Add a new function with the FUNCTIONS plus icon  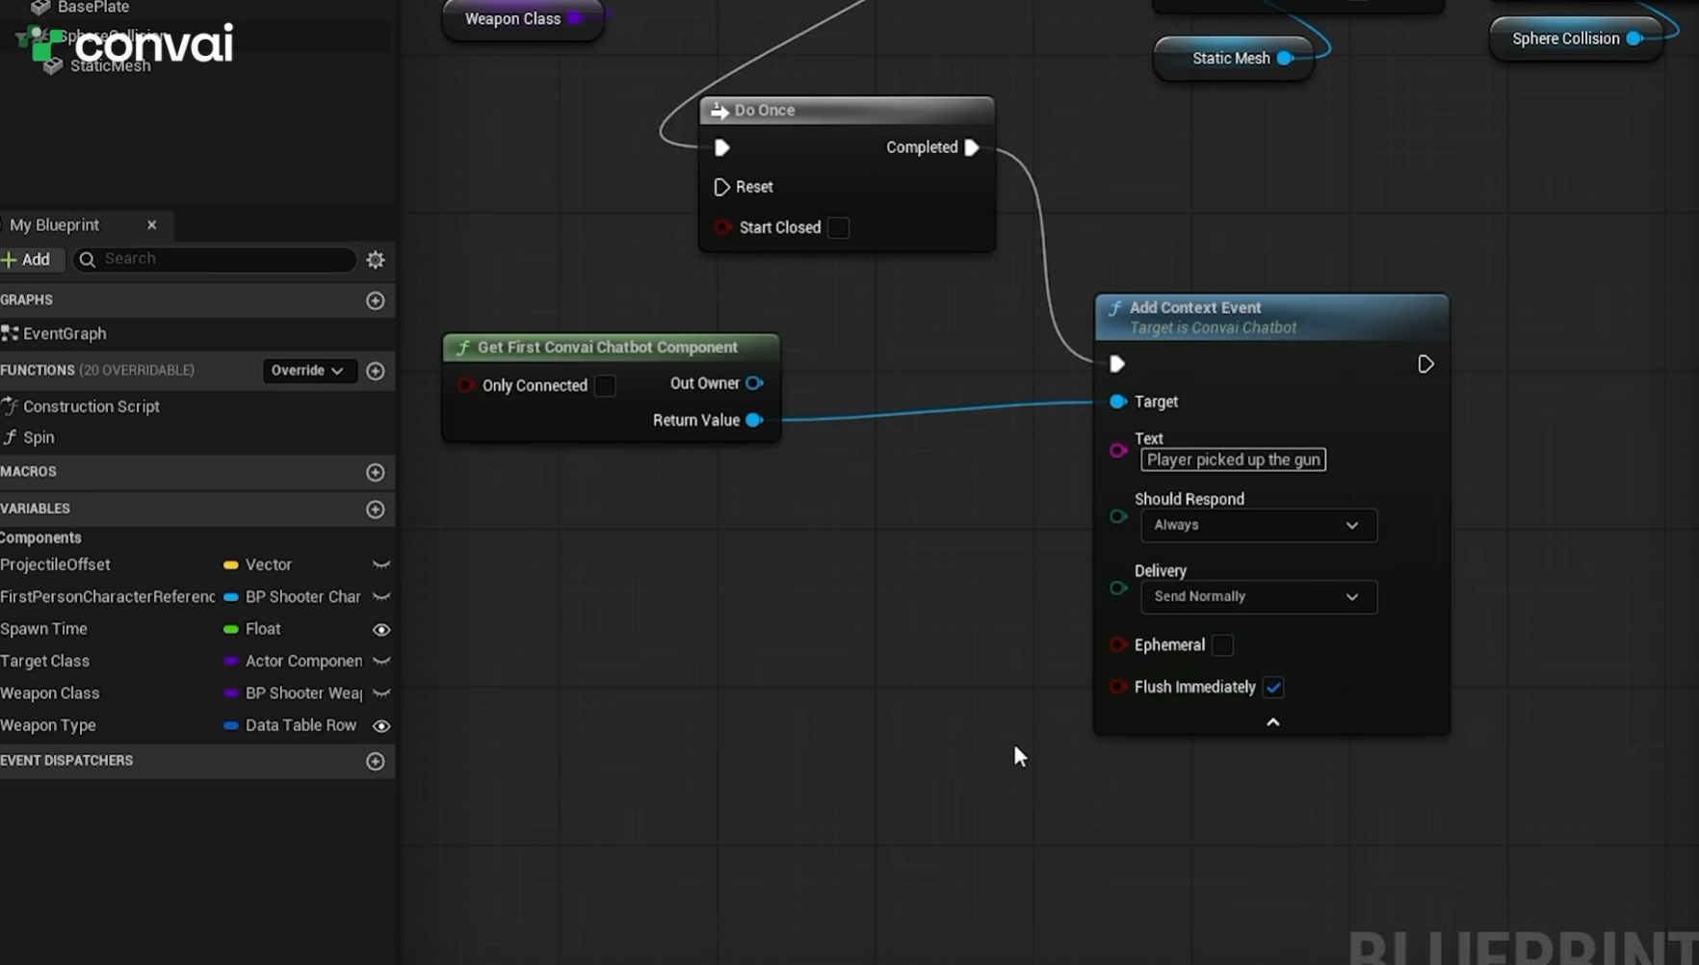376,371
